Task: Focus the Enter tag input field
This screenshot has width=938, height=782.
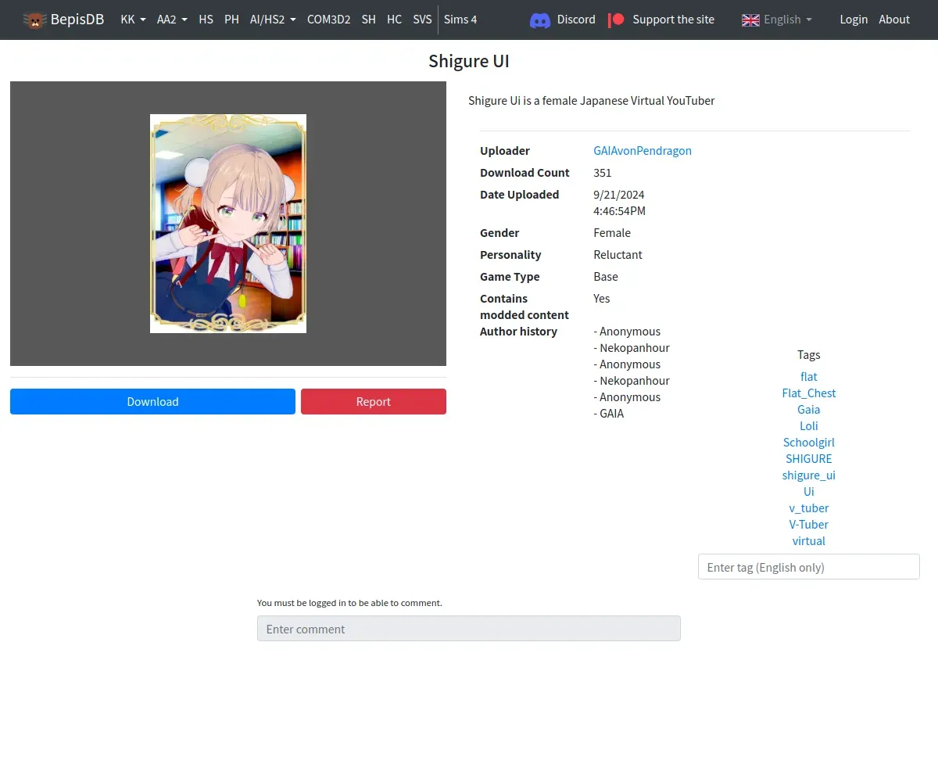Action: point(809,567)
